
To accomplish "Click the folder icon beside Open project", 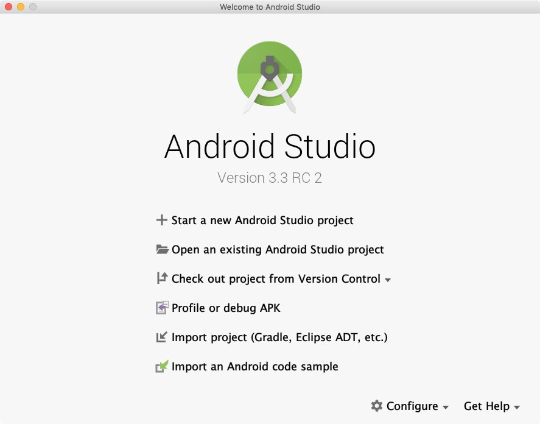I will [x=162, y=249].
